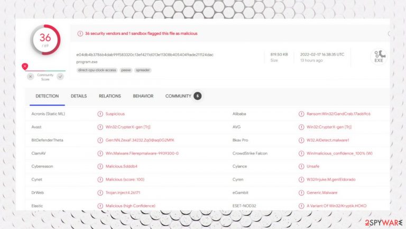Screen dimensions: 406x229
Task: Click the warning icon beside Suspicious detection
Action: [x=100, y=114]
